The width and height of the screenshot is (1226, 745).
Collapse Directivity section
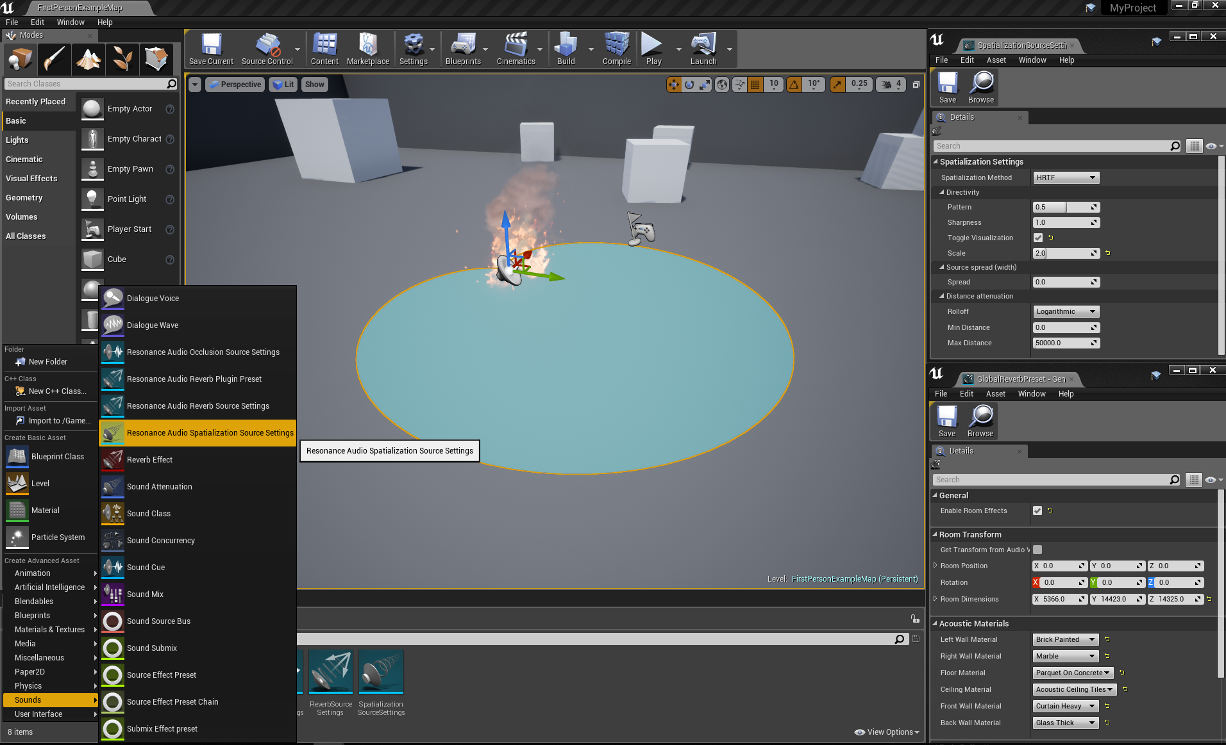[x=941, y=192]
